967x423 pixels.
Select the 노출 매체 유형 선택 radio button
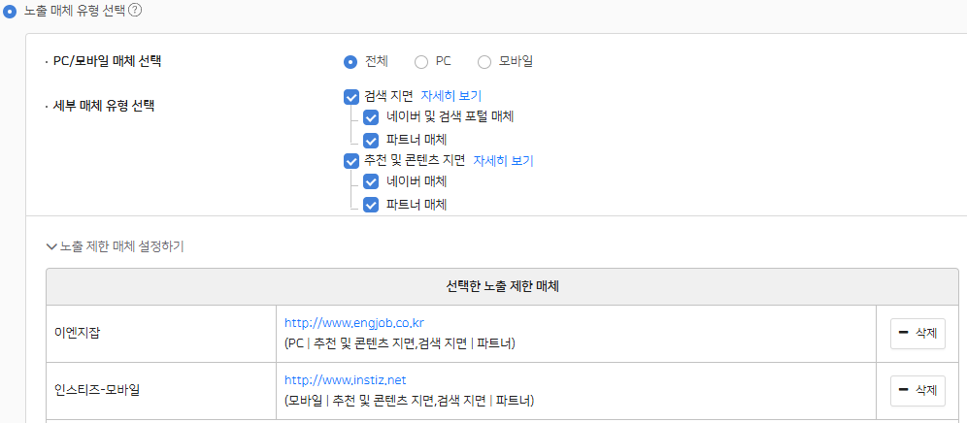pyautogui.click(x=10, y=10)
